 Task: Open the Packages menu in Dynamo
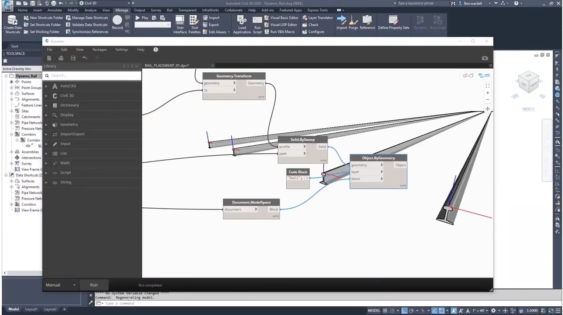pos(99,49)
